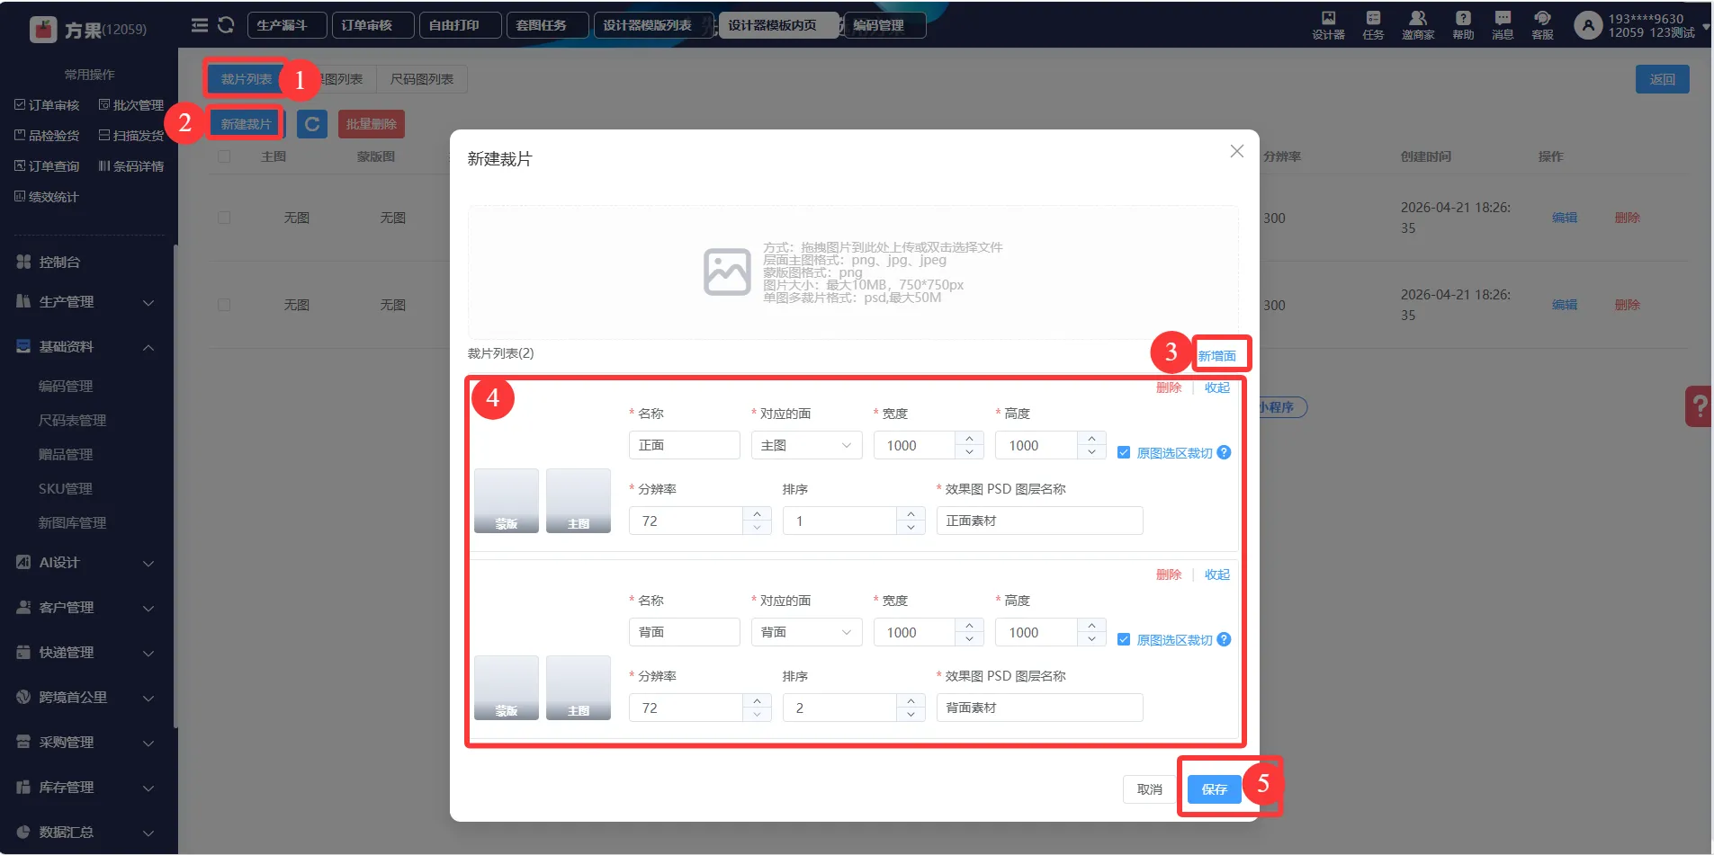The height and width of the screenshot is (855, 1714).
Task: Click the help icon beside 背面's 原图选区裁切
Action: (1224, 639)
